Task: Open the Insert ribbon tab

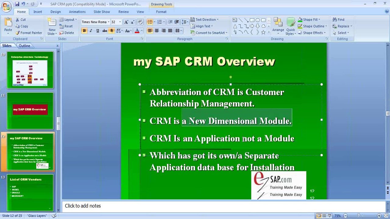Action: point(38,12)
